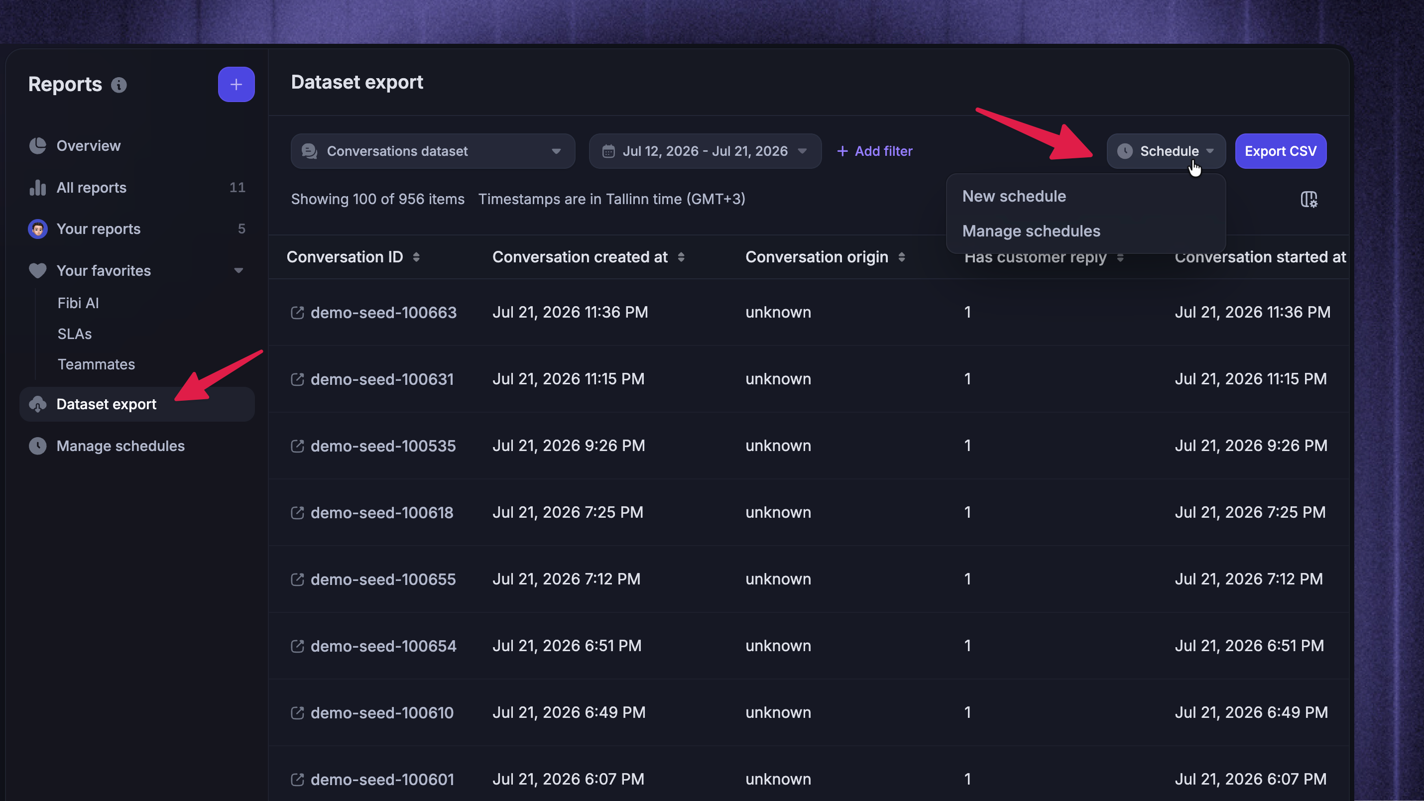Click the cloud download icon for Dataset export
The width and height of the screenshot is (1424, 801).
click(37, 405)
